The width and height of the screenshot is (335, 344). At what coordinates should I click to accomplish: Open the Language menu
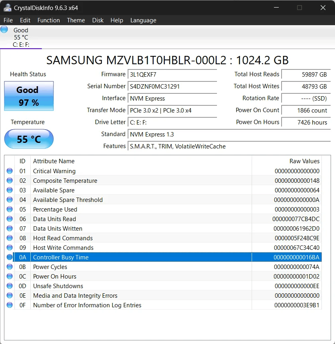click(x=143, y=20)
